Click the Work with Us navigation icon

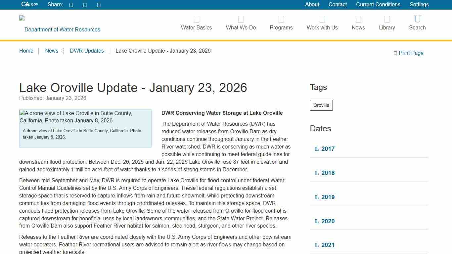tap(322, 19)
